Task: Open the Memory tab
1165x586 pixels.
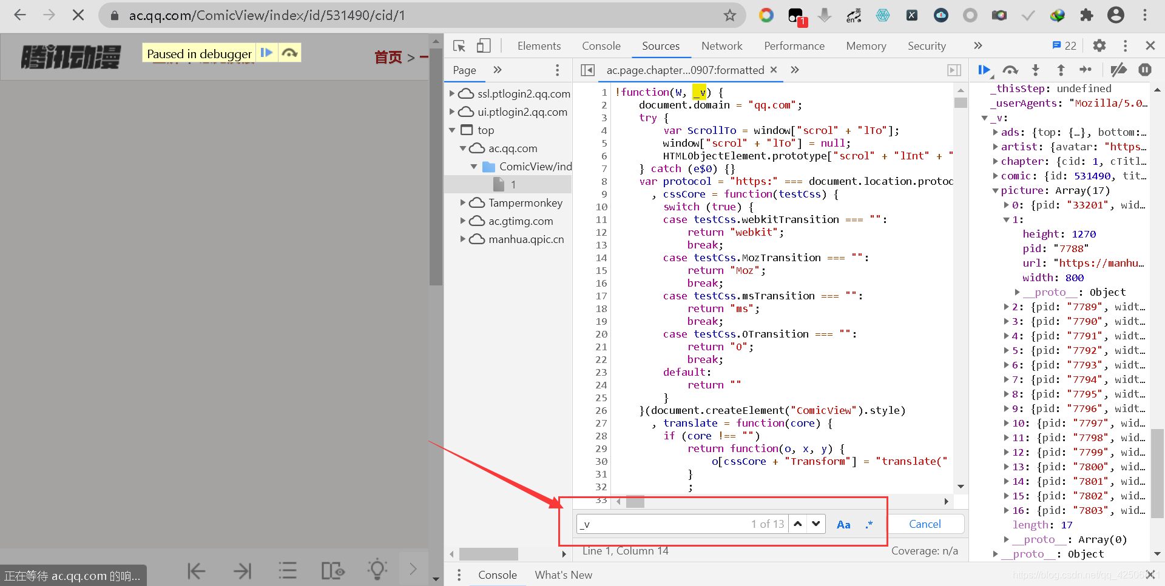Action: tap(866, 46)
